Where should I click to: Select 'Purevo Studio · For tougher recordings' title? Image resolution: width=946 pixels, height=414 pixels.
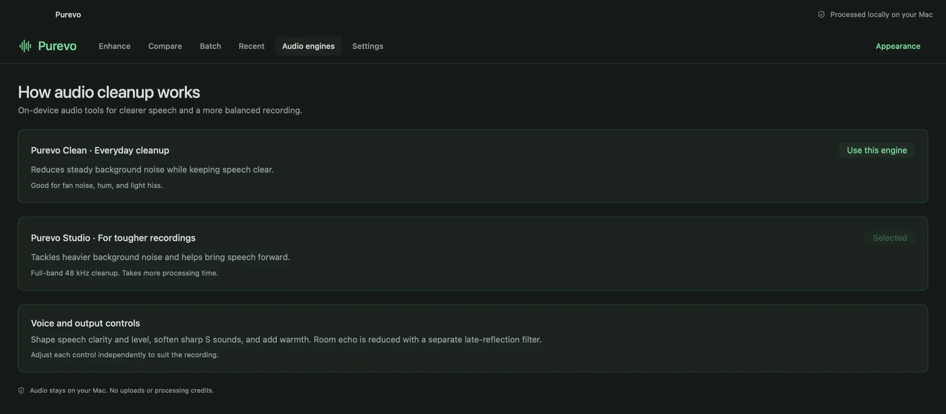tap(113, 238)
